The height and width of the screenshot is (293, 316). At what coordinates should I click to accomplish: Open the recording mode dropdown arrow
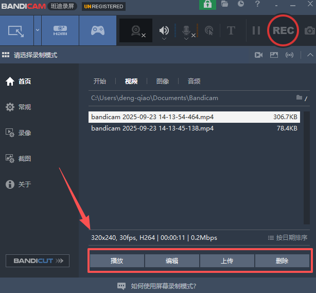38,30
